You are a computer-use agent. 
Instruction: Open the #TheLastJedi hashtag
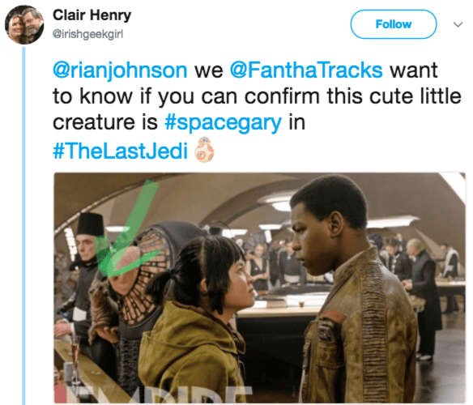coord(120,151)
